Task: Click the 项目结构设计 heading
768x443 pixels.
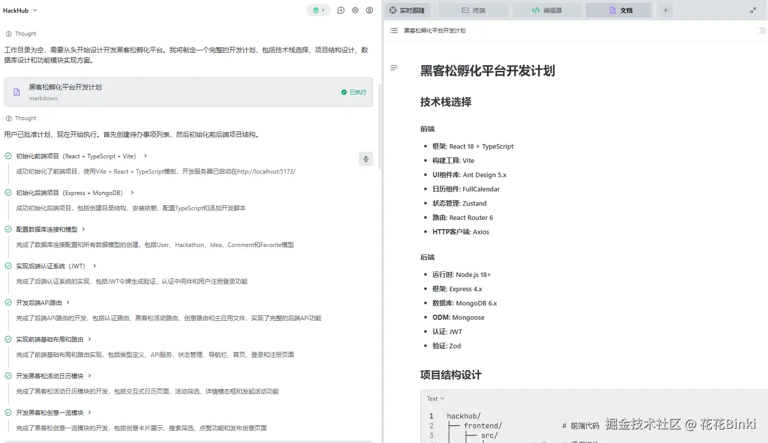Action: pos(451,375)
